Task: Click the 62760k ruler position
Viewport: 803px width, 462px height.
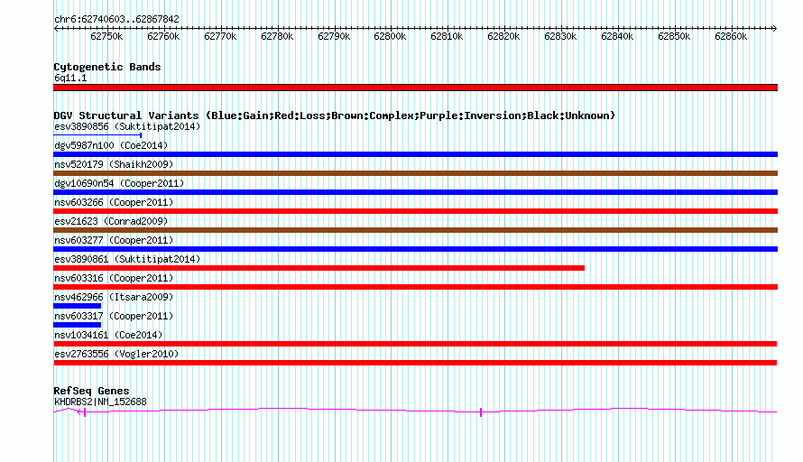Action: coord(163,36)
